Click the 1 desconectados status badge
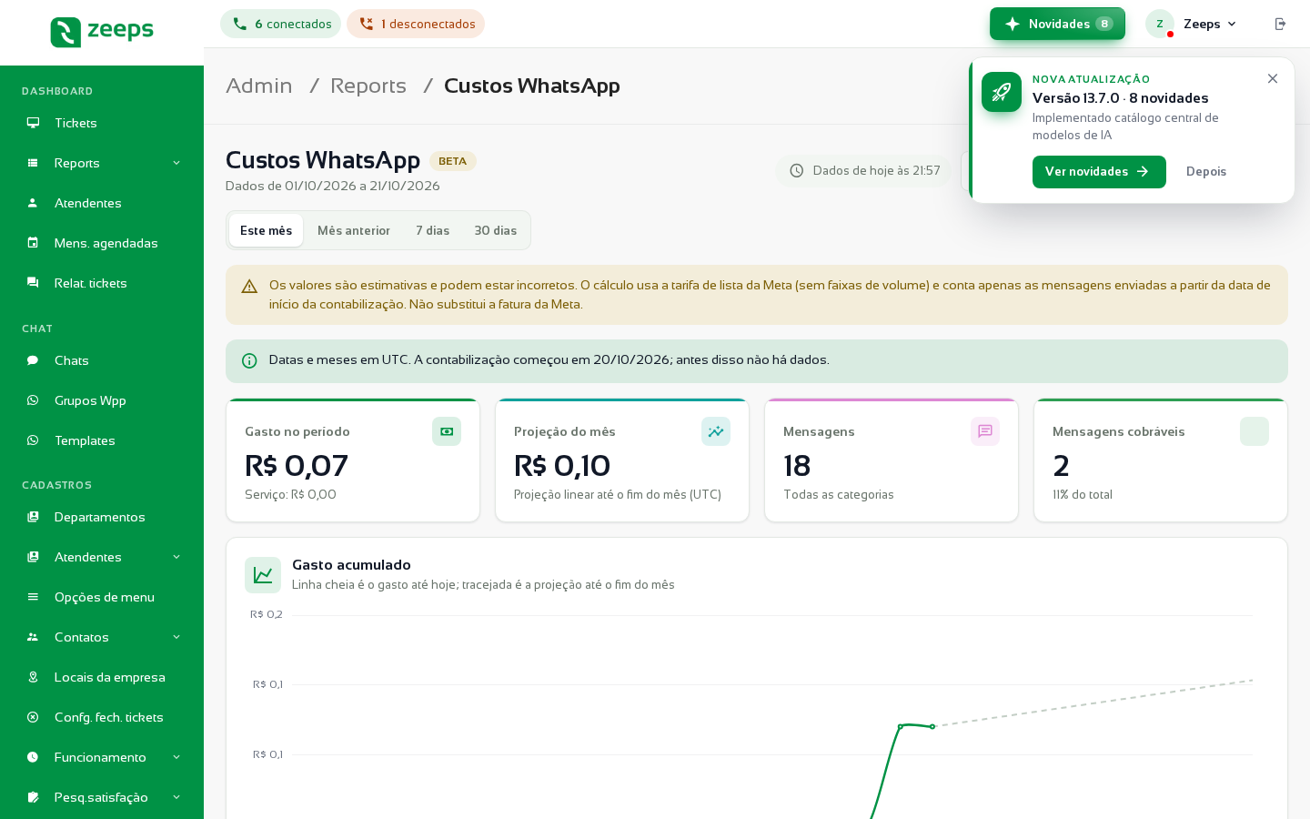The image size is (1310, 819). [x=416, y=24]
